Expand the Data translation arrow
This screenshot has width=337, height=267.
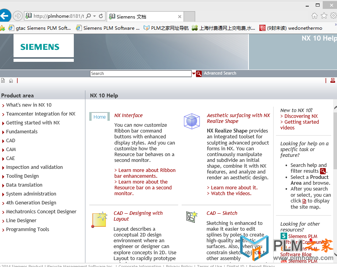[3, 185]
